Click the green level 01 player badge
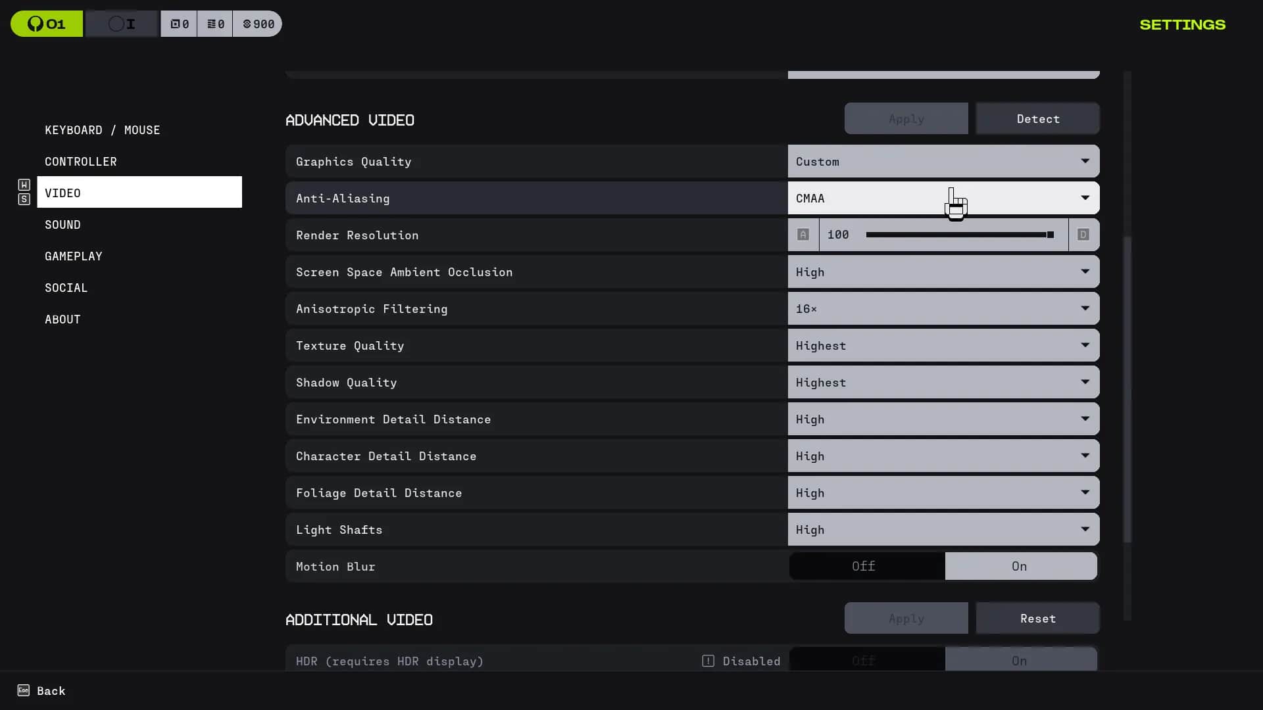The width and height of the screenshot is (1263, 710). [x=47, y=24]
